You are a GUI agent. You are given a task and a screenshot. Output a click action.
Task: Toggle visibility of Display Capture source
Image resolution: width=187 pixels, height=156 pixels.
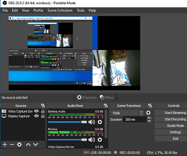[x=37, y=116]
